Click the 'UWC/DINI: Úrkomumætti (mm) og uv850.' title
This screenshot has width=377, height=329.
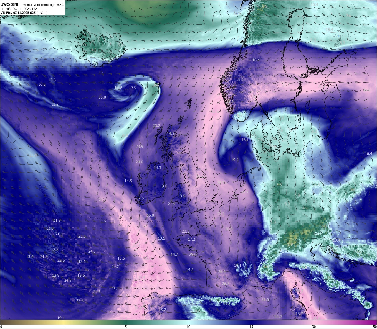32,4
